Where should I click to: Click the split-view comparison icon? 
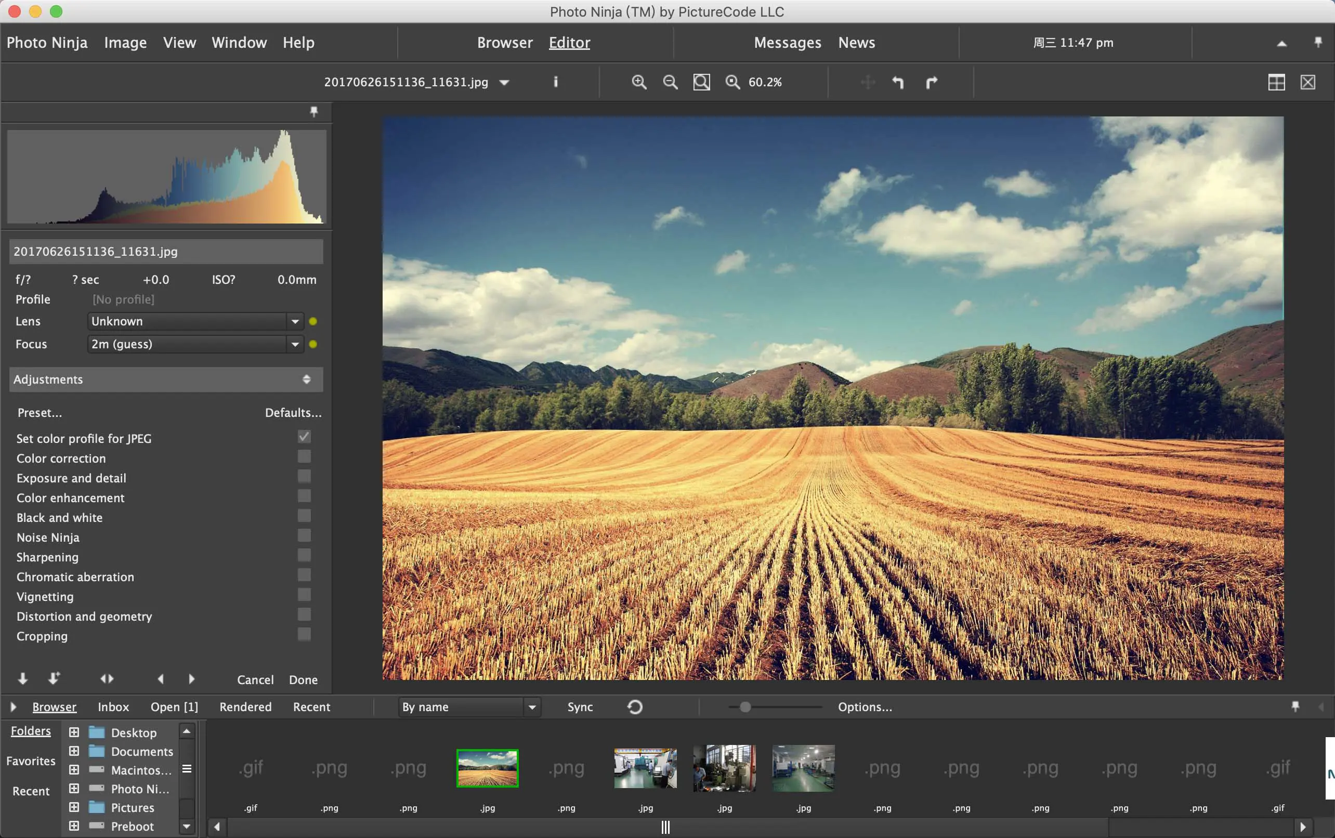(1276, 81)
